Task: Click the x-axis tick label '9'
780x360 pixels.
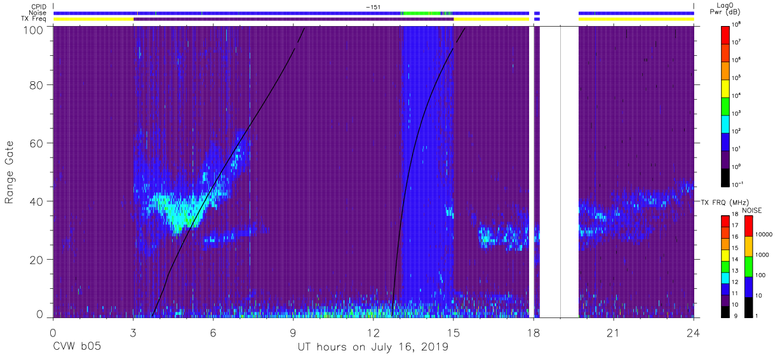Action: (x=293, y=332)
